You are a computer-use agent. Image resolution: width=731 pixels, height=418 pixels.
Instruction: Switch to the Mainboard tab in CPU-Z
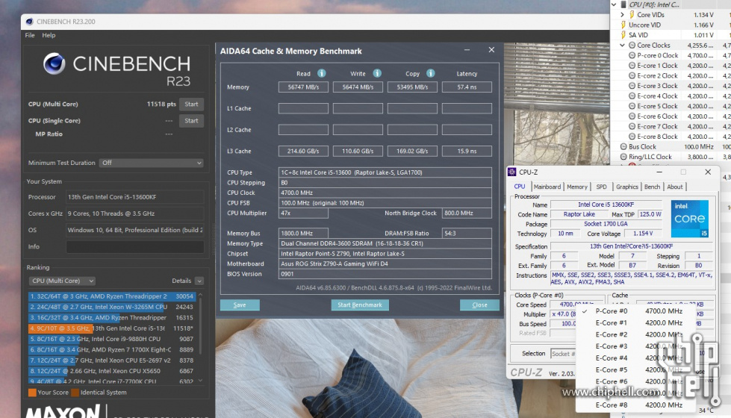[547, 187]
